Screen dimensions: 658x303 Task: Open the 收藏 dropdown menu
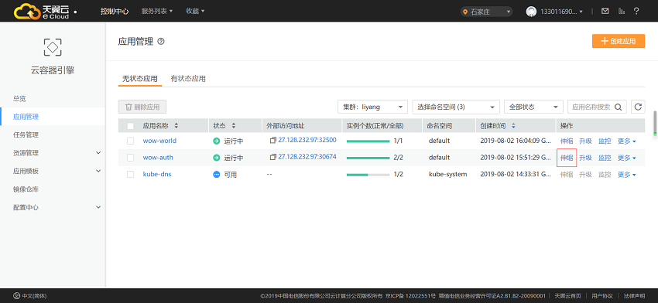195,12
